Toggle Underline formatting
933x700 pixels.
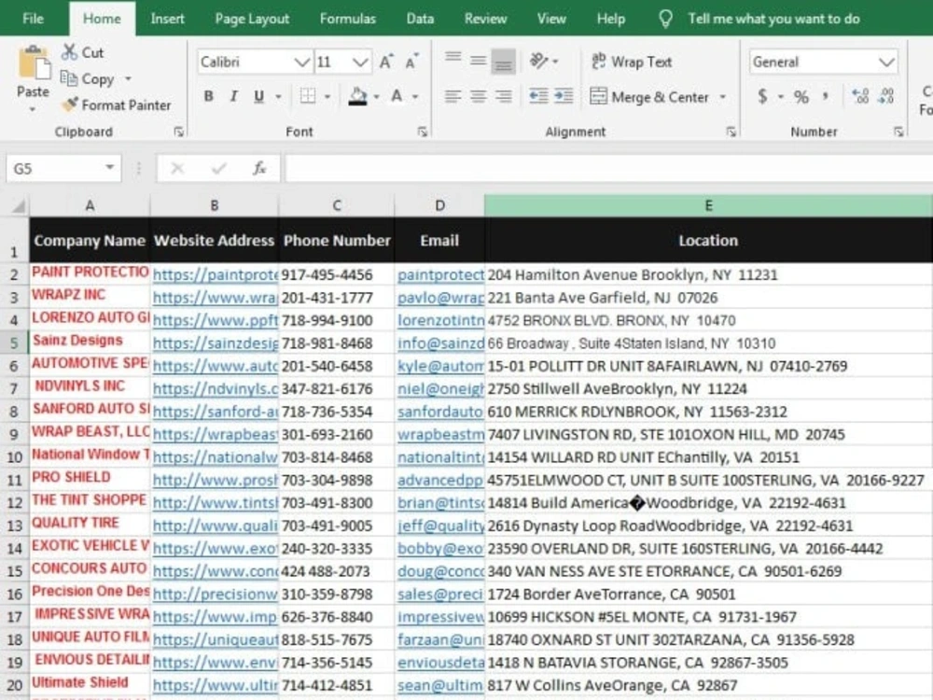coord(258,96)
